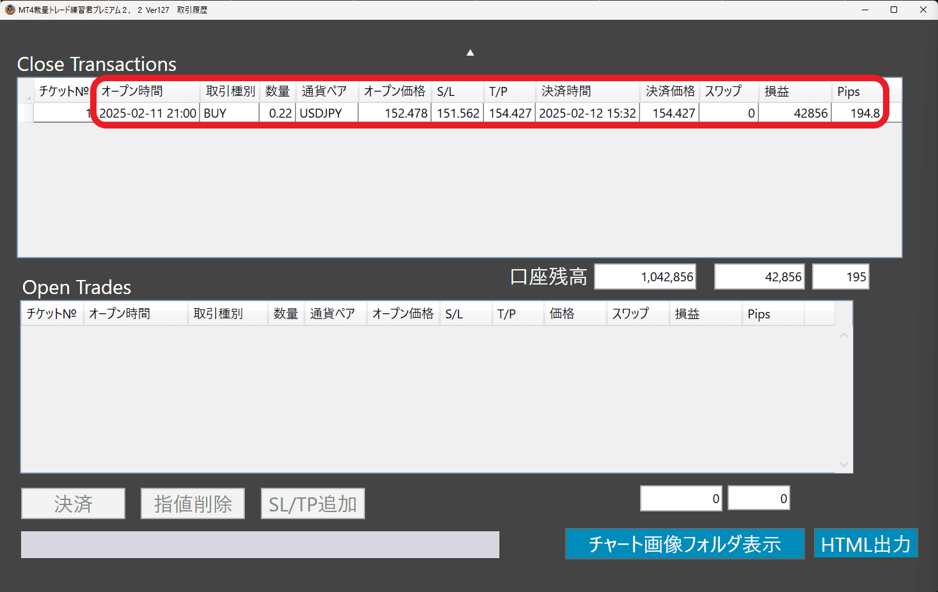Viewport: 938px width, 592px height.
Task: Click the SL/TP追加 button
Action: [x=313, y=504]
